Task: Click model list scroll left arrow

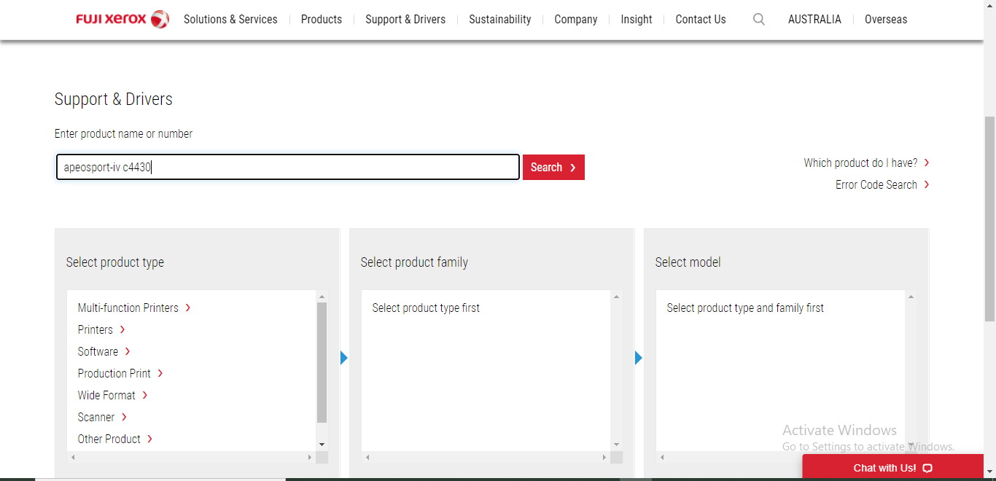Action: click(x=662, y=458)
